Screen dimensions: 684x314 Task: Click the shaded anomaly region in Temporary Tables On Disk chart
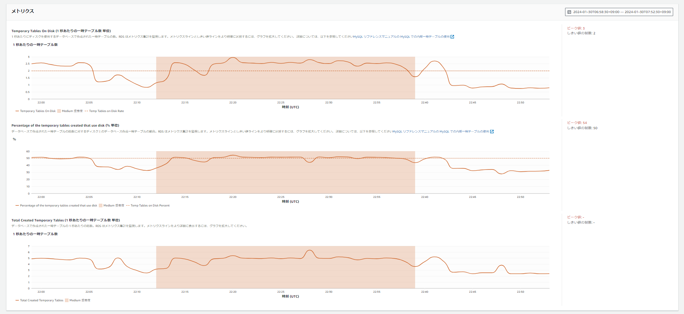[x=285, y=78]
